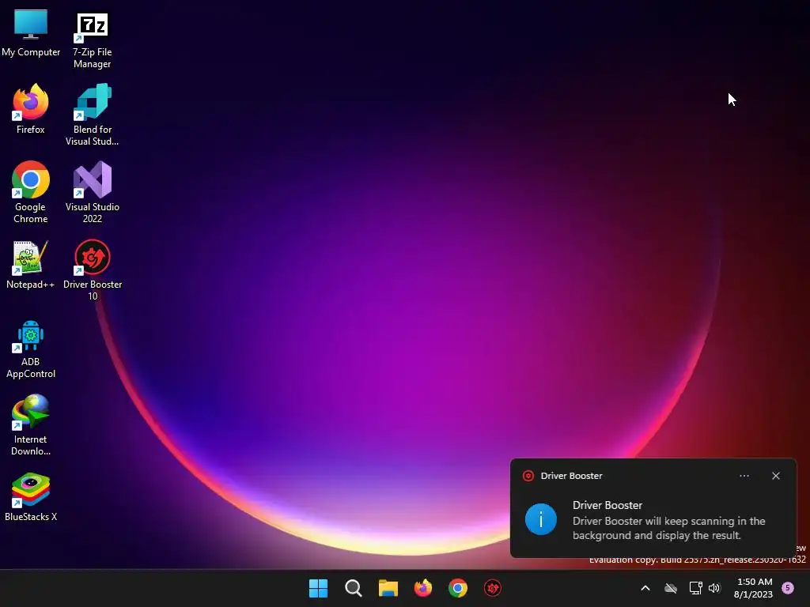Image resolution: width=810 pixels, height=607 pixels.
Task: Open Visual Studio 2022 desktop shortcut
Action: point(92,192)
